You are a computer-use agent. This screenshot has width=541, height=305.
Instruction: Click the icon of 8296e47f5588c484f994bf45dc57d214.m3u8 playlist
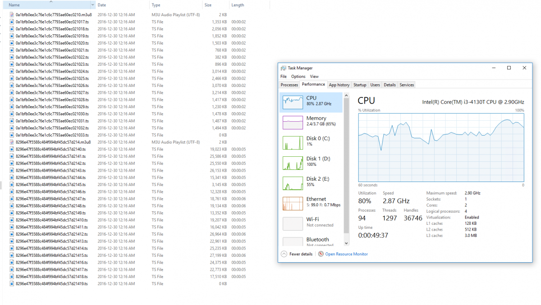coord(12,142)
